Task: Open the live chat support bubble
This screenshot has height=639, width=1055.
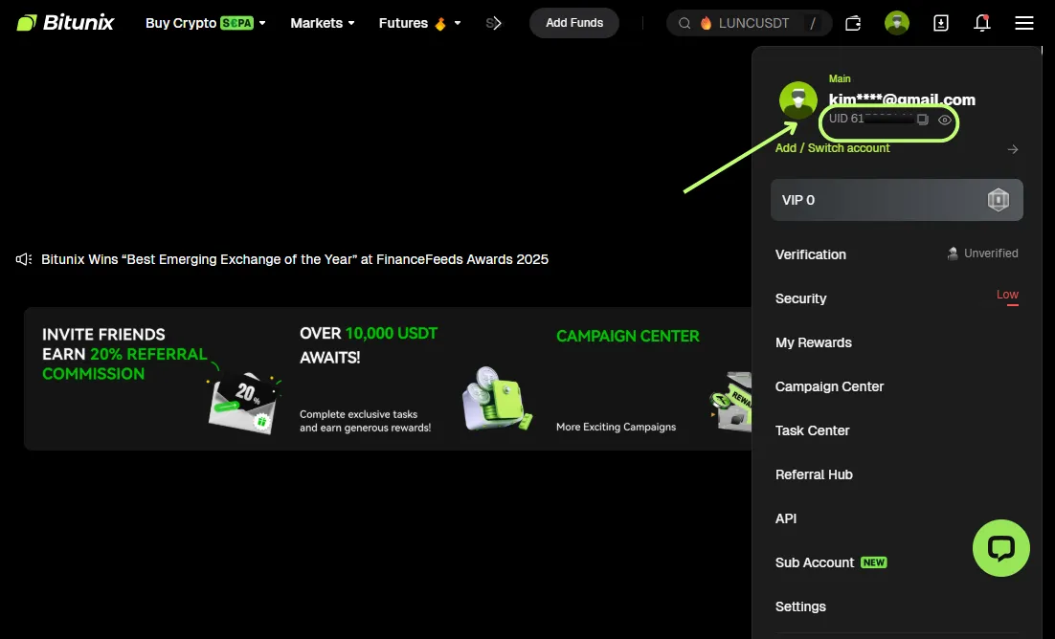Action: pos(1000,548)
